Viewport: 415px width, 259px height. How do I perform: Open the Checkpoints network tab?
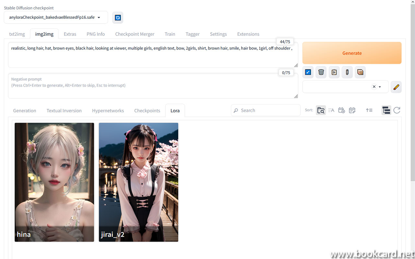pyautogui.click(x=147, y=110)
